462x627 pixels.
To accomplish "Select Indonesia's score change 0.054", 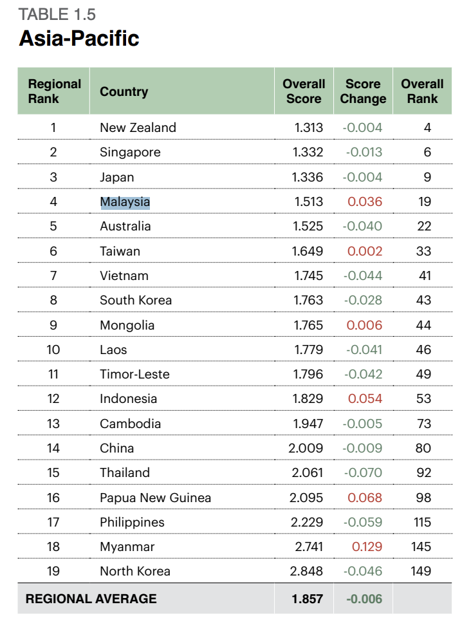I will (x=365, y=398).
